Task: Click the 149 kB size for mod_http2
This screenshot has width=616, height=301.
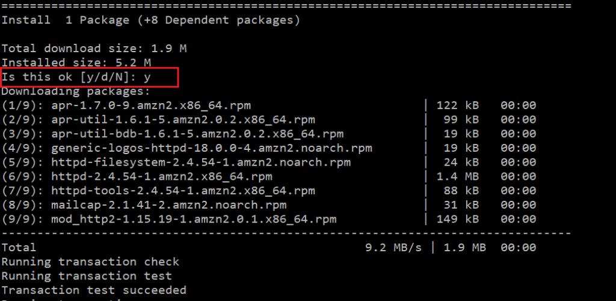Action: (x=458, y=219)
